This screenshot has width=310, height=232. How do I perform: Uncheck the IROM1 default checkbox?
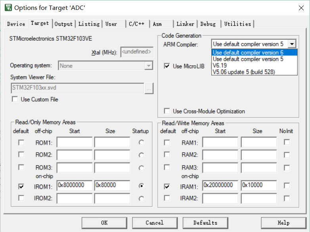[21, 187]
